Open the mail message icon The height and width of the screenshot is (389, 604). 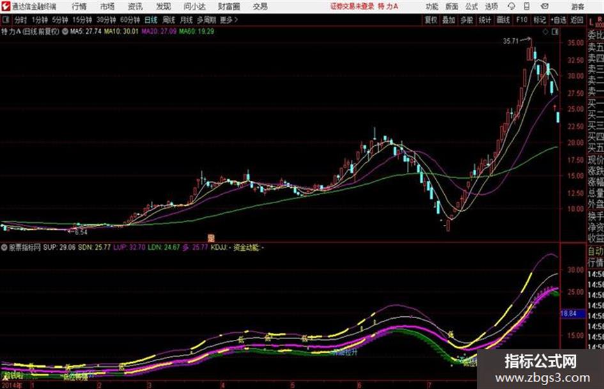(545, 6)
